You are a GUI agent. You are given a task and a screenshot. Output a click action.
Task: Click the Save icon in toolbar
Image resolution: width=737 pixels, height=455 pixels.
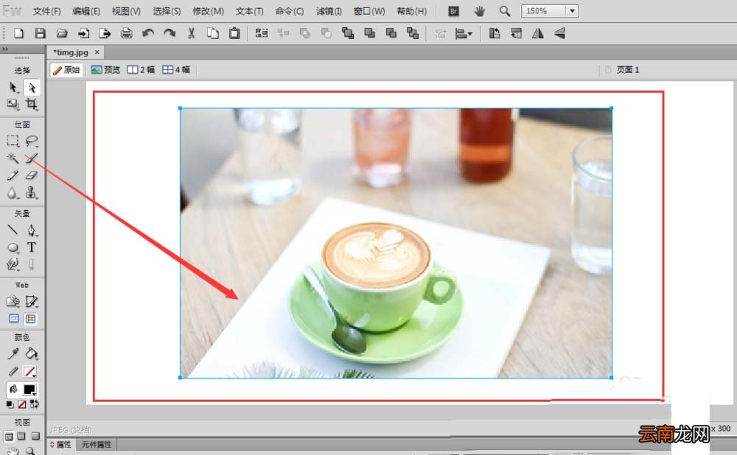[x=41, y=33]
